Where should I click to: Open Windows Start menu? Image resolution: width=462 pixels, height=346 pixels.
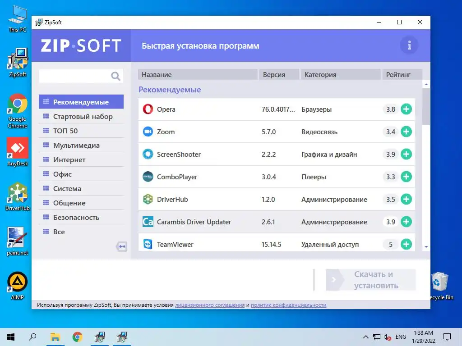tap(11, 337)
